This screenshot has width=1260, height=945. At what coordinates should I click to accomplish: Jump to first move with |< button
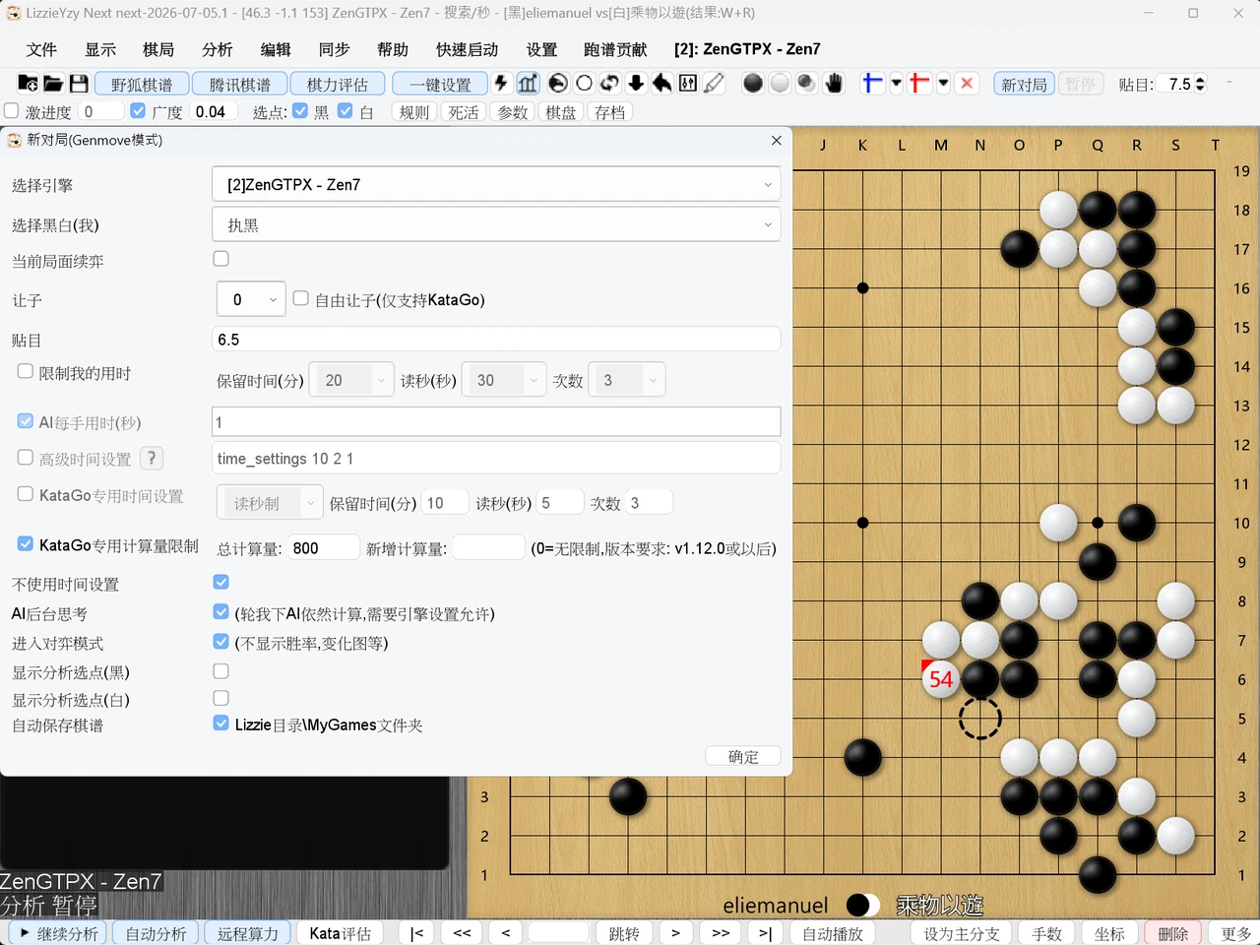[x=416, y=933]
